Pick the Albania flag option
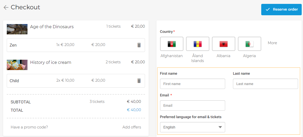The height and width of the screenshot is (137, 303). (x=224, y=44)
